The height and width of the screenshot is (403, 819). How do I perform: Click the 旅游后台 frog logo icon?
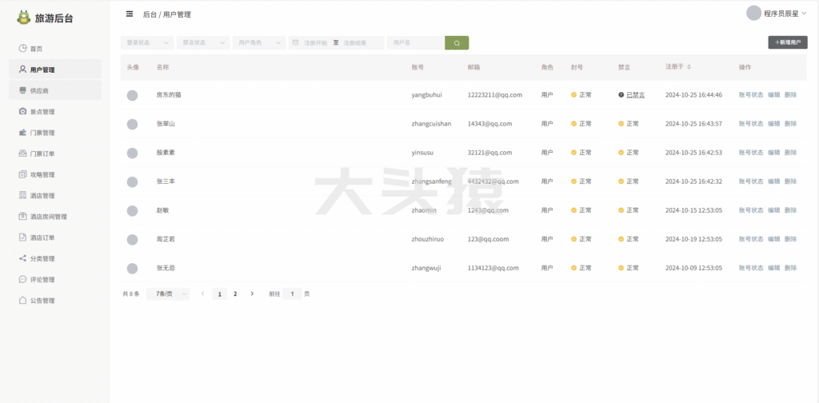pos(23,18)
